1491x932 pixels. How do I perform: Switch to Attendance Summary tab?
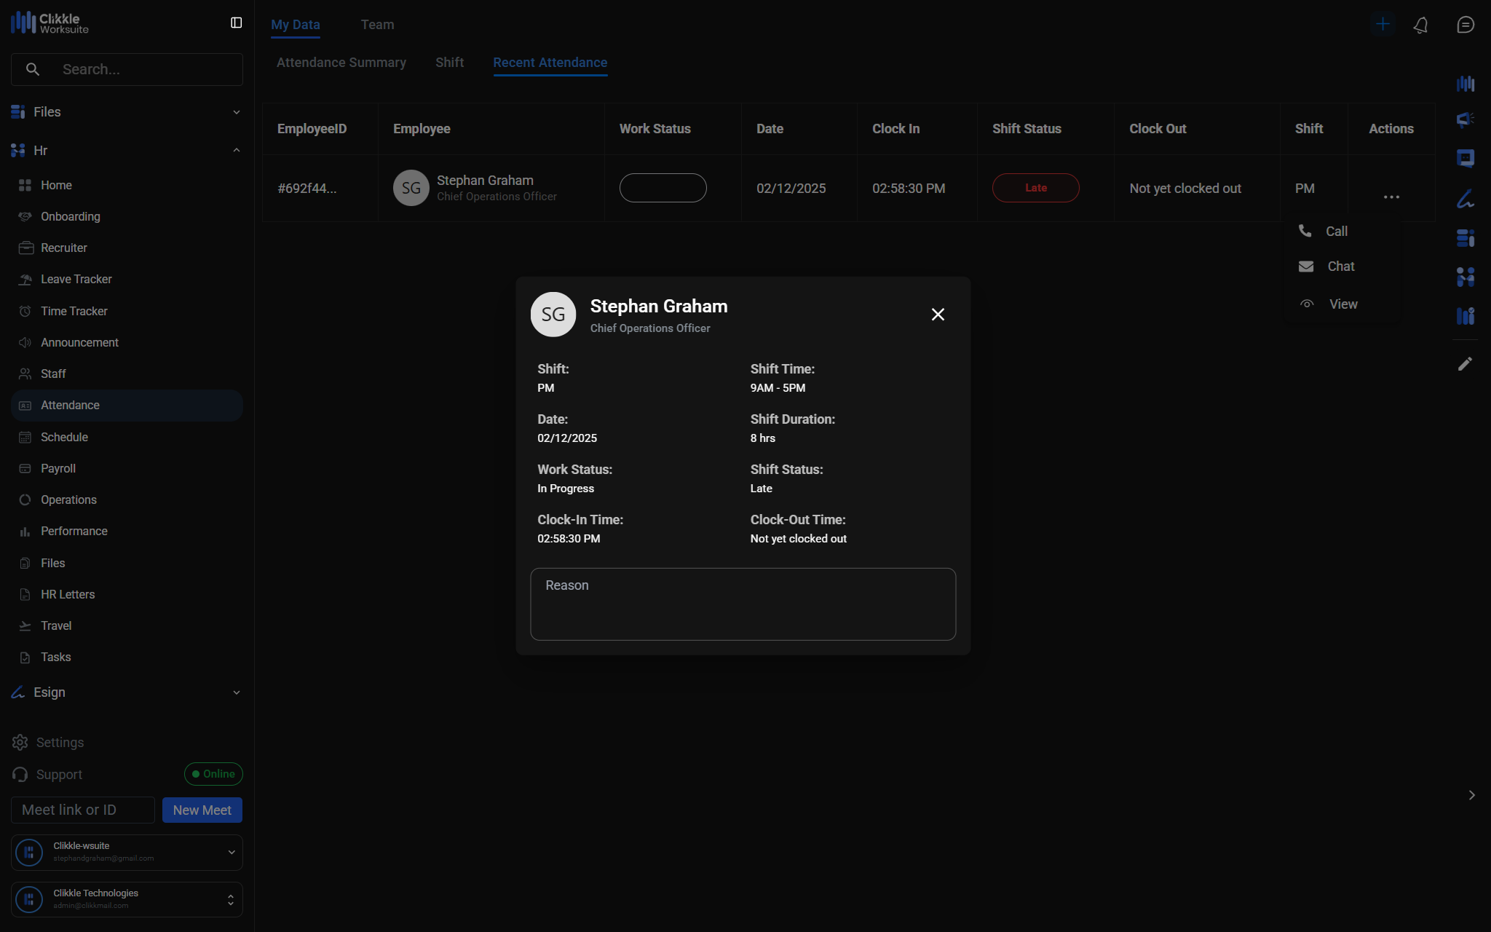(341, 63)
